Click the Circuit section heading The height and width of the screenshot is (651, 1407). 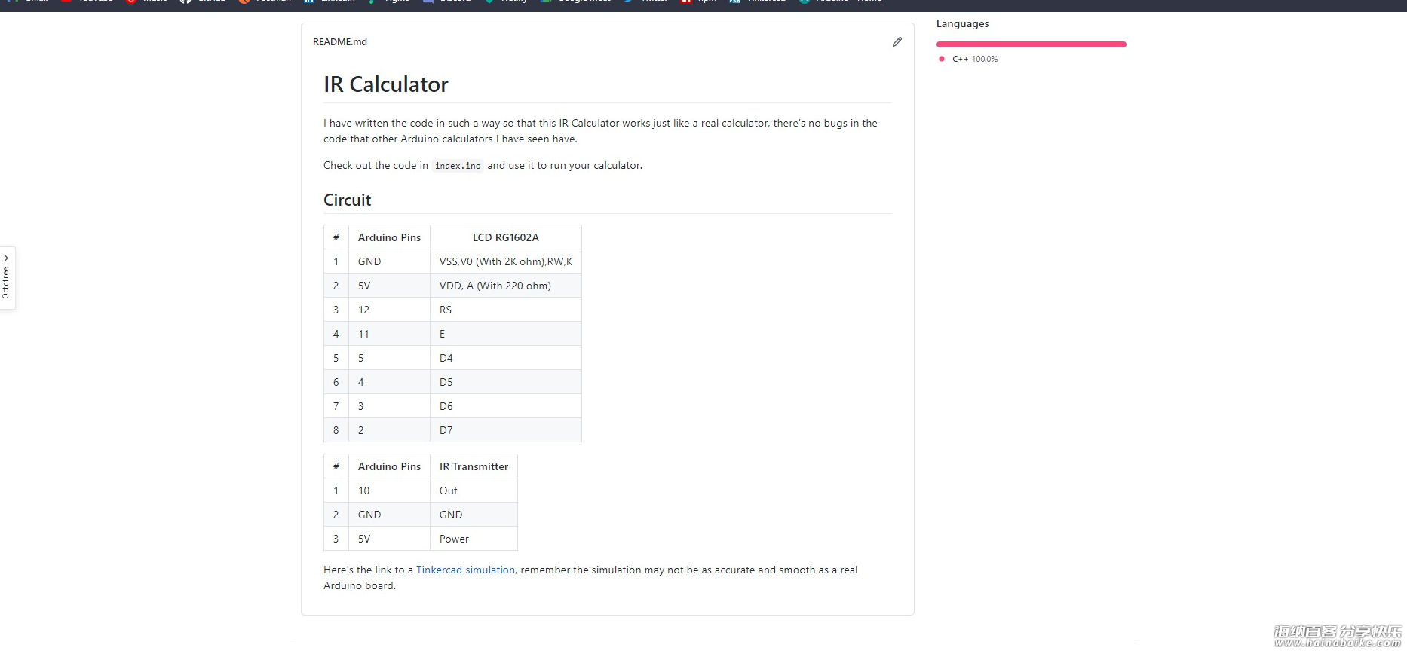click(x=348, y=200)
